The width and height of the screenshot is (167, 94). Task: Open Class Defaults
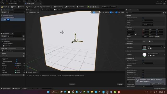coord(70,7)
